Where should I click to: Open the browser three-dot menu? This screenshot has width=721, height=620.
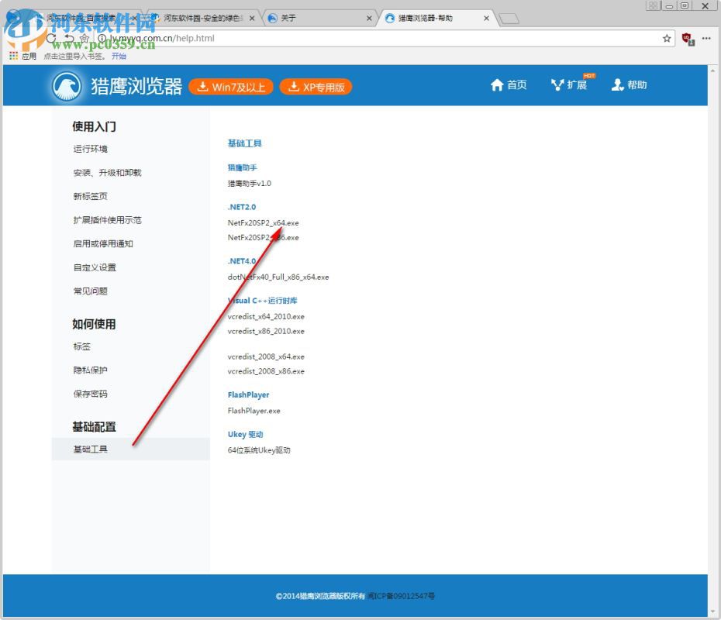pos(706,38)
